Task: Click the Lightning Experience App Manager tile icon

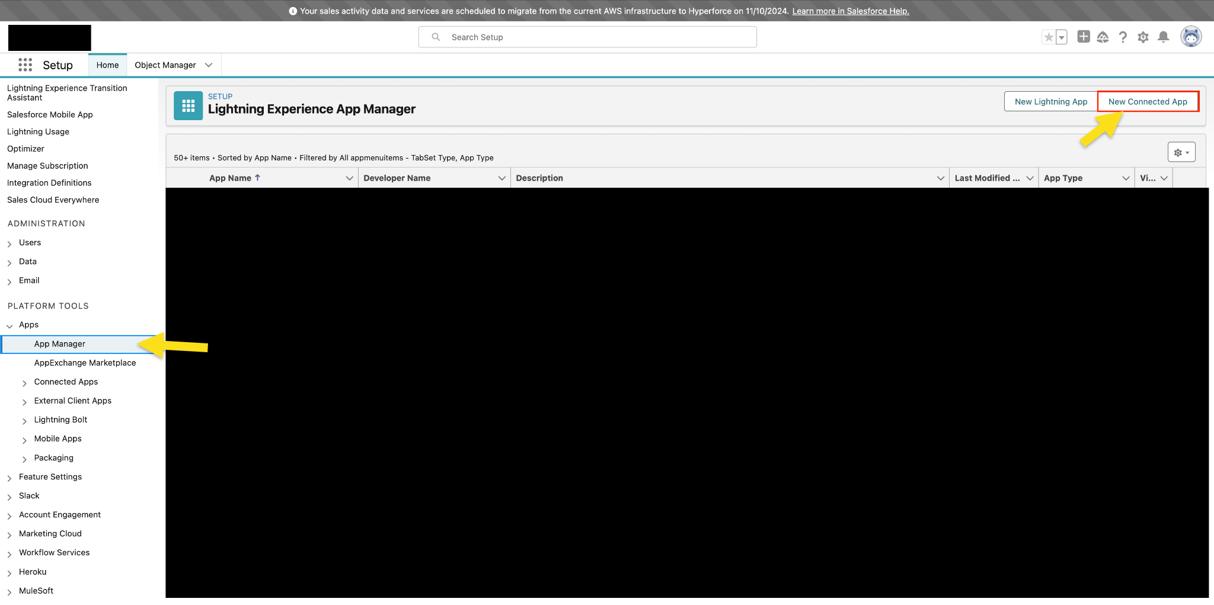Action: tap(189, 106)
